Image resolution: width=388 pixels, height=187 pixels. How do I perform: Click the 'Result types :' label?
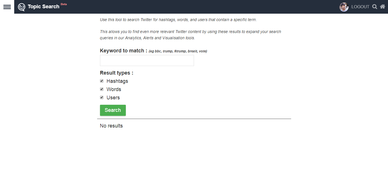pyautogui.click(x=116, y=73)
